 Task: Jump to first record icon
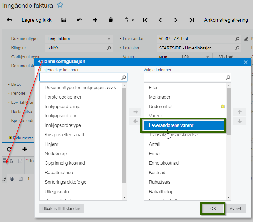(145, 20)
